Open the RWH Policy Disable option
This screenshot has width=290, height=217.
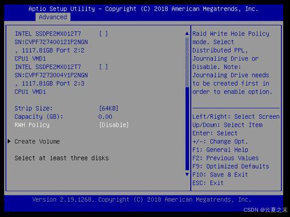tap(114, 125)
